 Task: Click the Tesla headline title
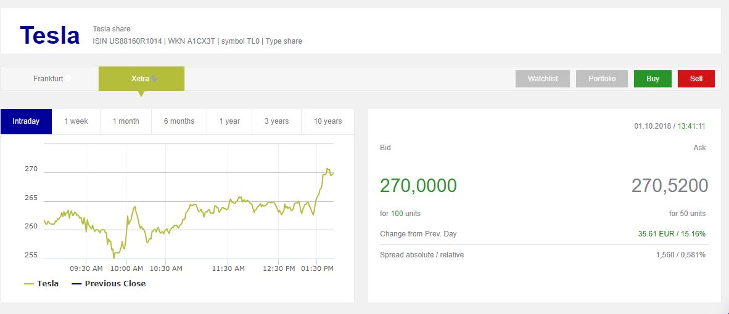[x=50, y=35]
